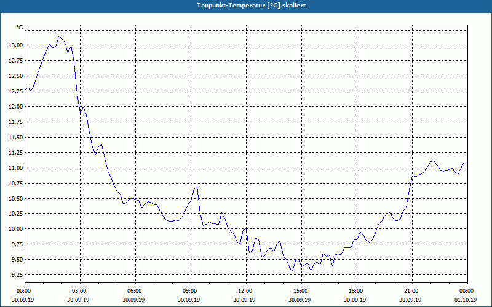Viewport: 492px width, 307px height.
Task: Select the 09:00 x-axis time label
Action: pos(189,291)
